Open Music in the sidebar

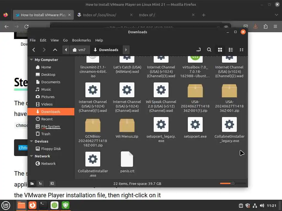click(x=51, y=89)
